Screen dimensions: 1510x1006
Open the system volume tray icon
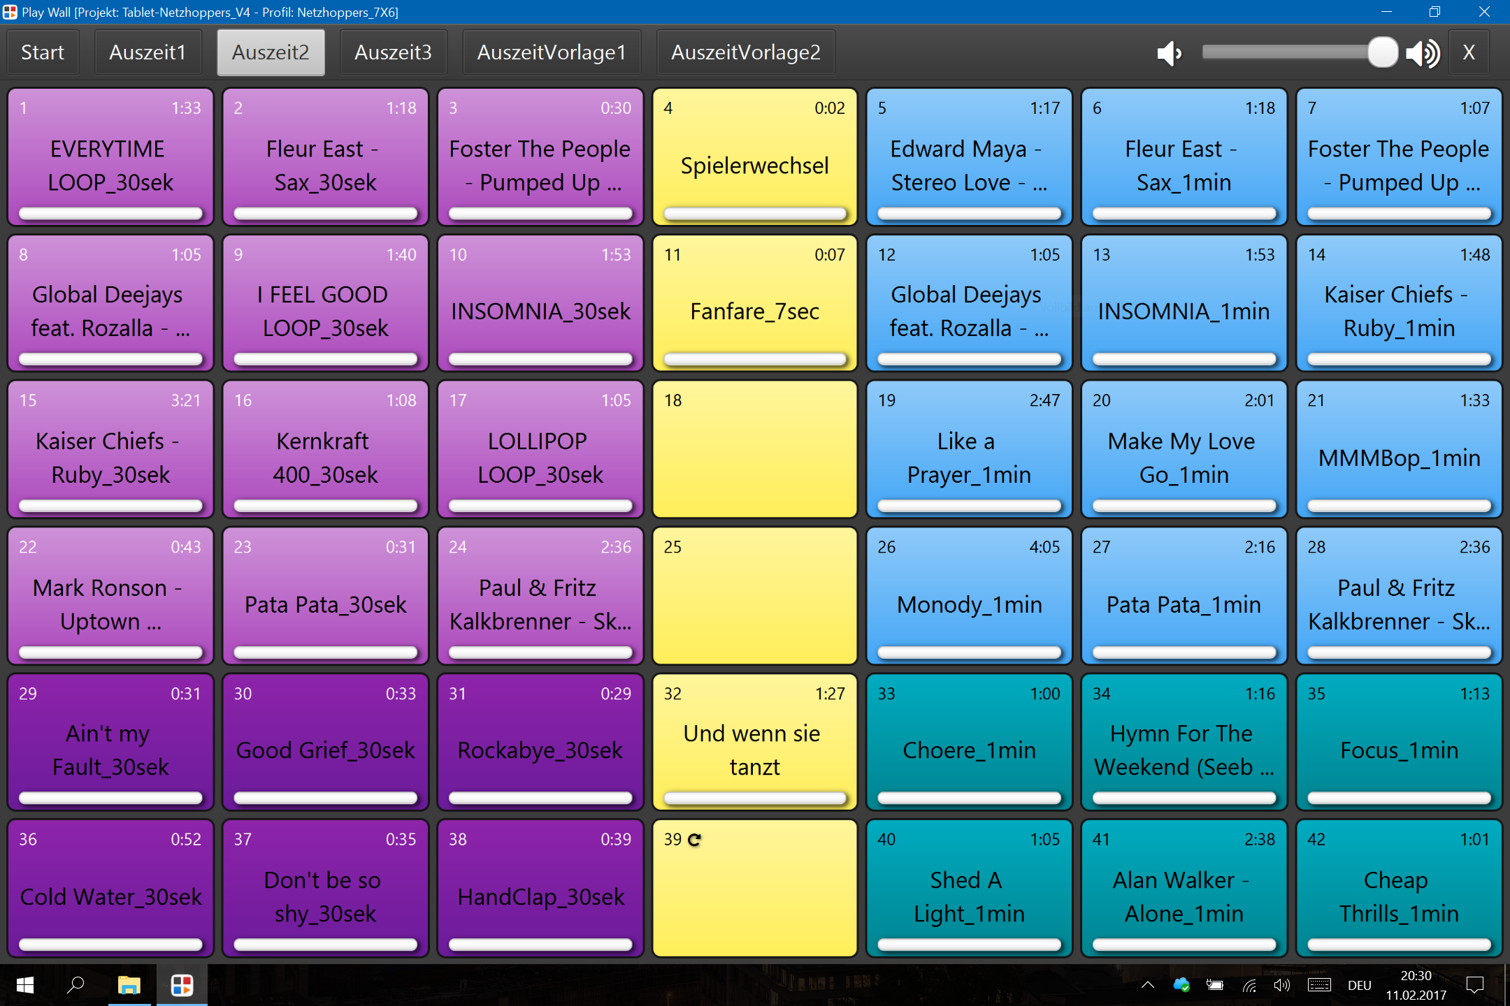click(1282, 985)
